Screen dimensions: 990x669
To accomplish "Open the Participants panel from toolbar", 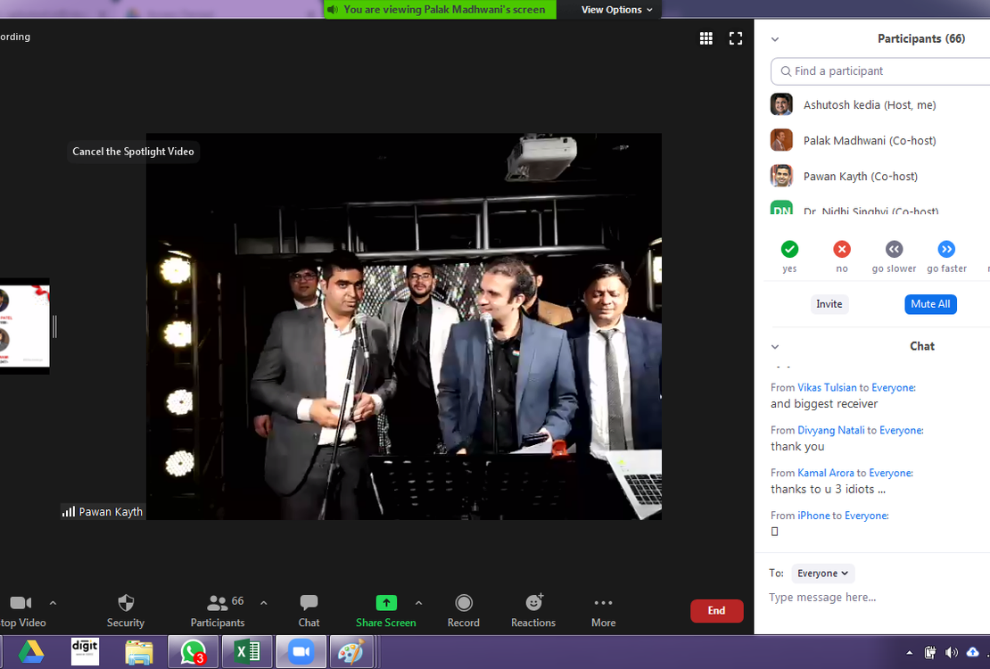I will 218,603.
